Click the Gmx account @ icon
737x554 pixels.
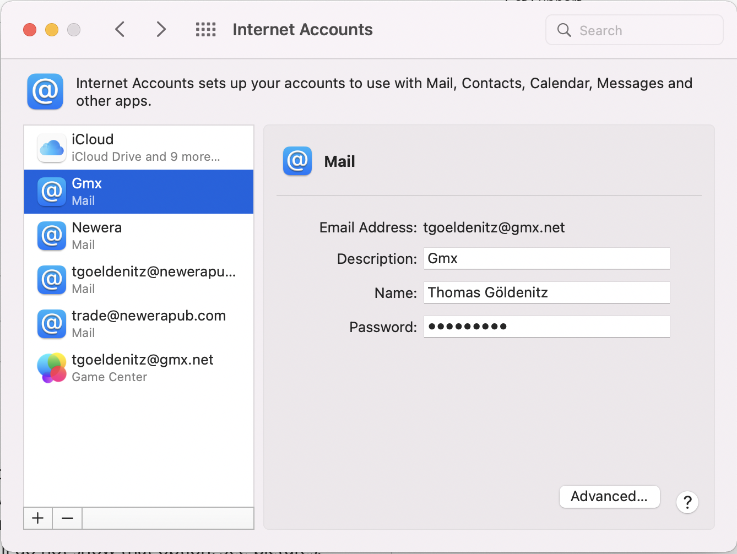52,192
